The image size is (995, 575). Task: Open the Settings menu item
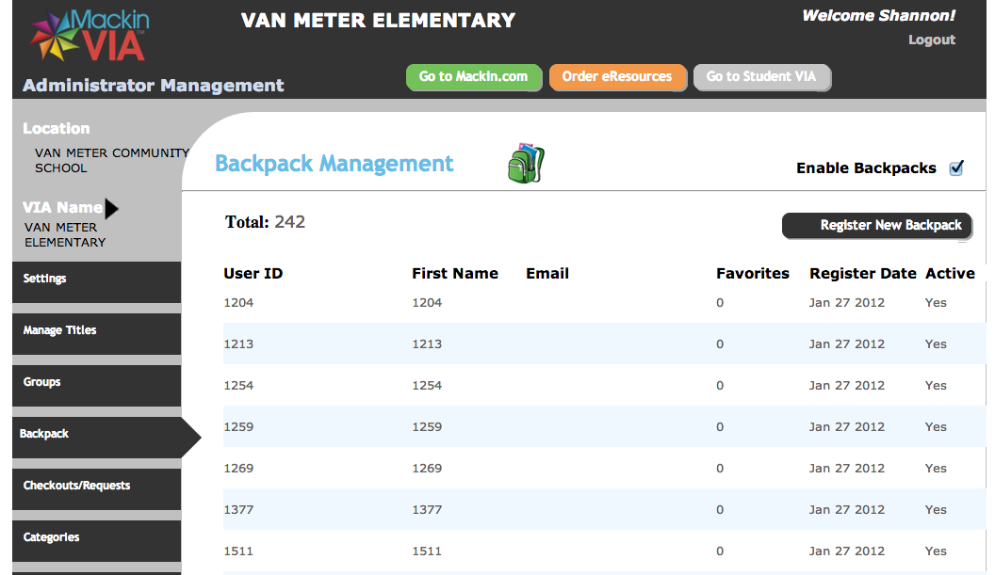tap(96, 280)
